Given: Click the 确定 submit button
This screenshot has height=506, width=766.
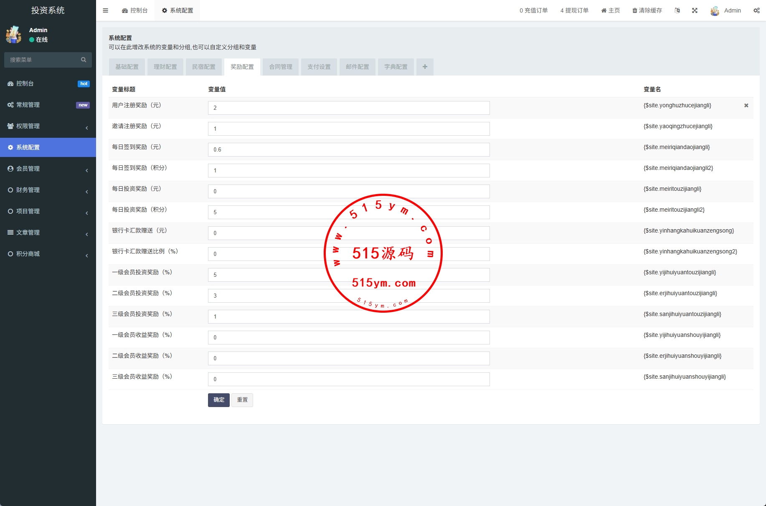Looking at the screenshot, I should pos(219,400).
